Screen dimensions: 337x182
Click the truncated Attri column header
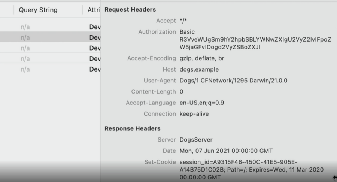point(94,10)
